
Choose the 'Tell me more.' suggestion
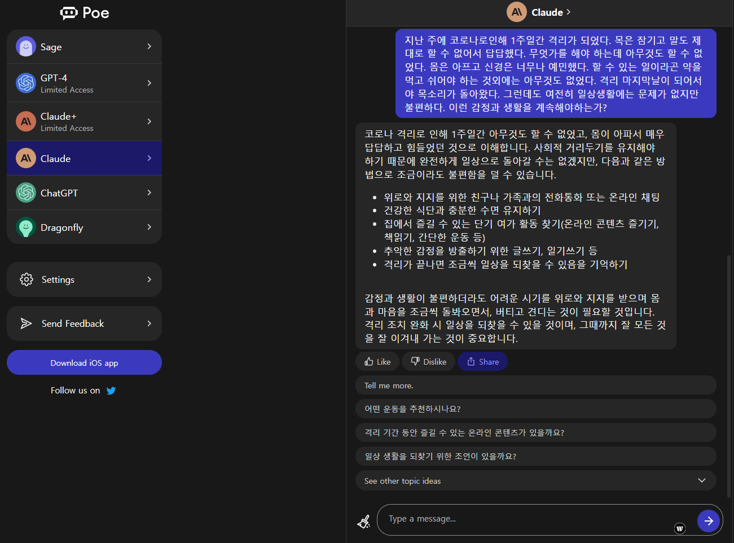[536, 386]
